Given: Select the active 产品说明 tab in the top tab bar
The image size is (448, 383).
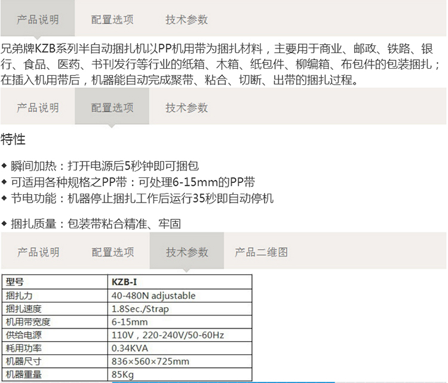Looking at the screenshot, I should [38, 20].
